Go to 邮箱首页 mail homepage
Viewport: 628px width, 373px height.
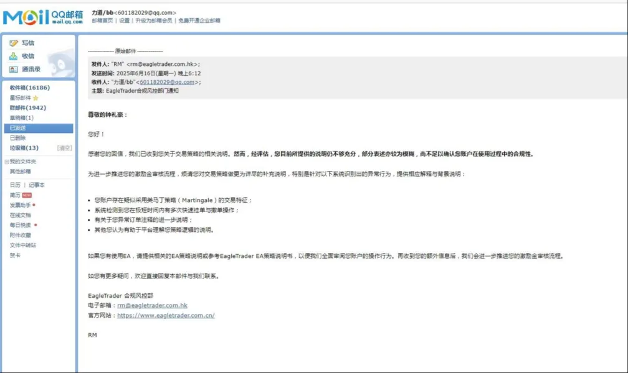pyautogui.click(x=100, y=20)
